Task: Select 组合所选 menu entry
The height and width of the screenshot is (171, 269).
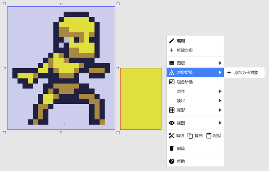Action: [195, 82]
